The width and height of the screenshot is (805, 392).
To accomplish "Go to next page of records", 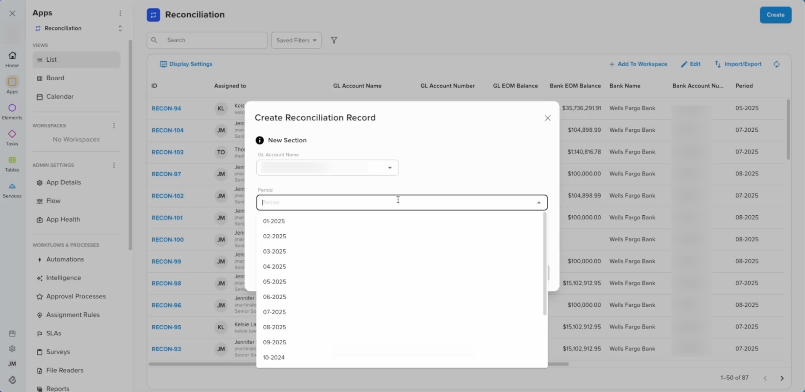I will click(781, 378).
